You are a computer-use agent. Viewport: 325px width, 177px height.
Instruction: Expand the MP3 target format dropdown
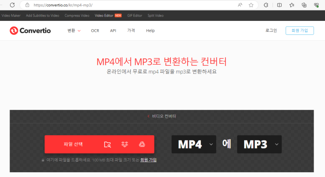tap(259, 144)
